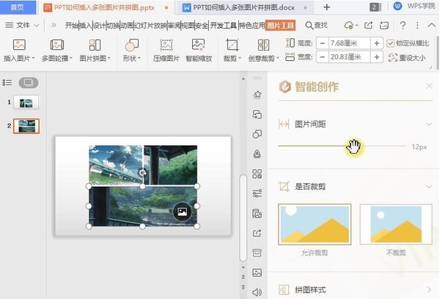
Task: Switch to the Picture Tools (图片工具) tab
Action: click(279, 25)
